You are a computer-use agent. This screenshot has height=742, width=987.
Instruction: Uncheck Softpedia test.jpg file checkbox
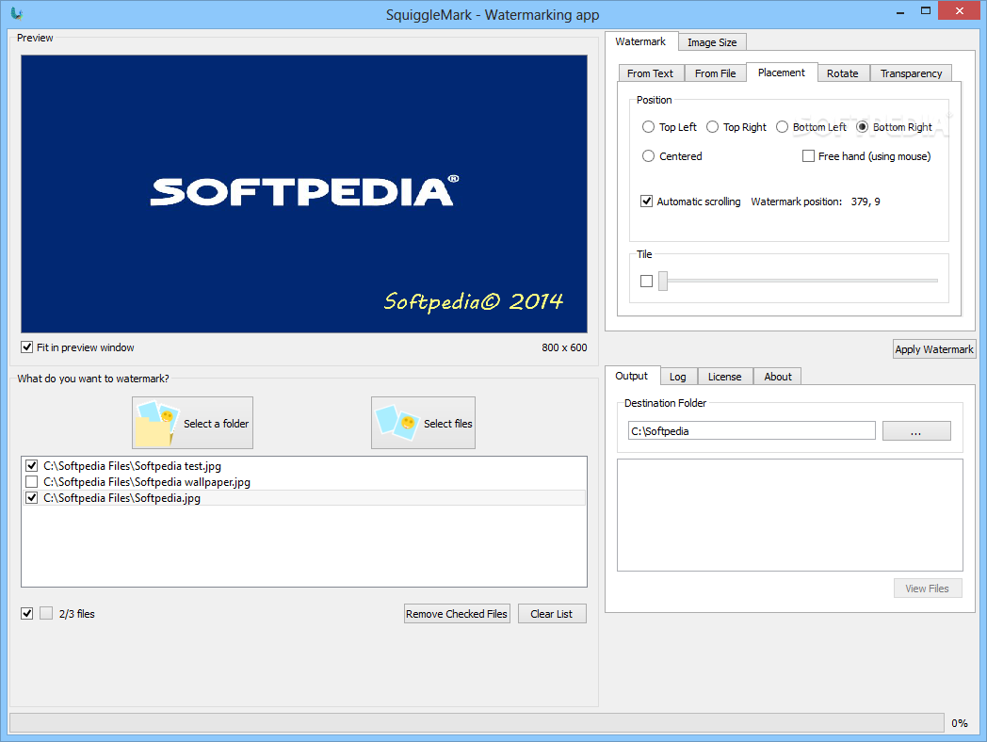click(31, 466)
